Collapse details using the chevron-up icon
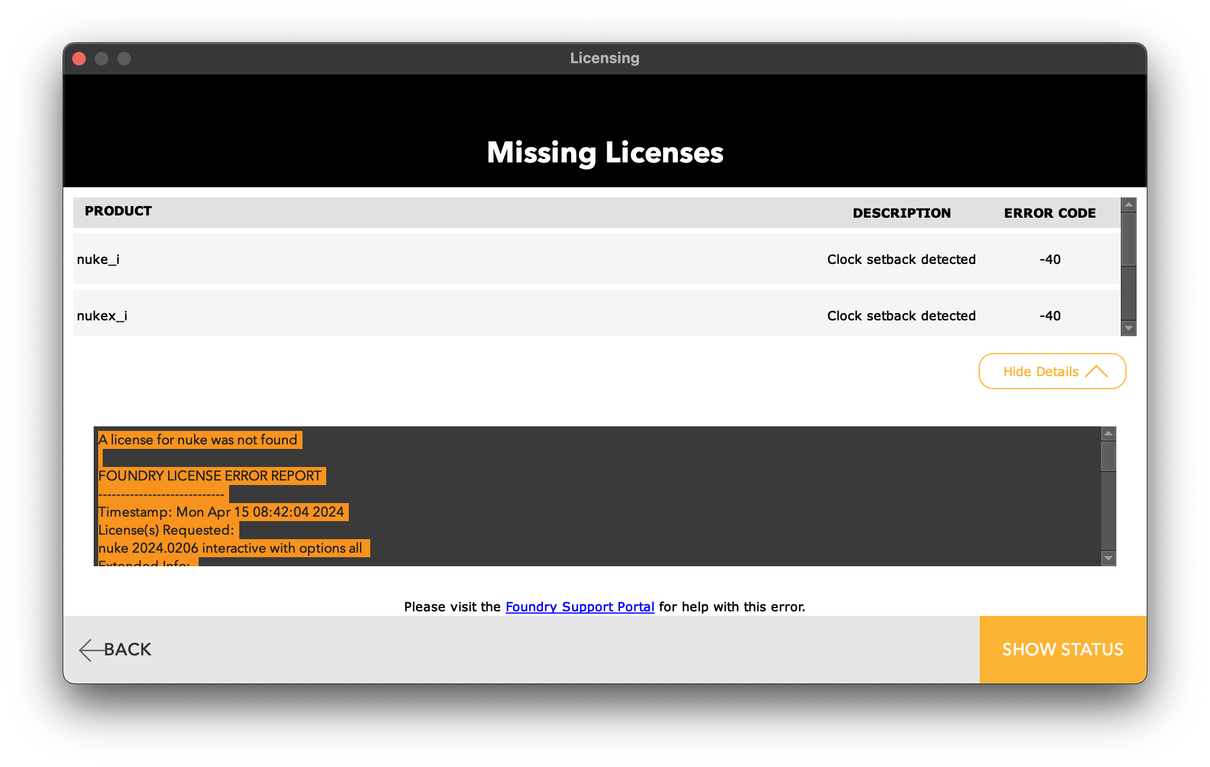 click(x=1096, y=372)
